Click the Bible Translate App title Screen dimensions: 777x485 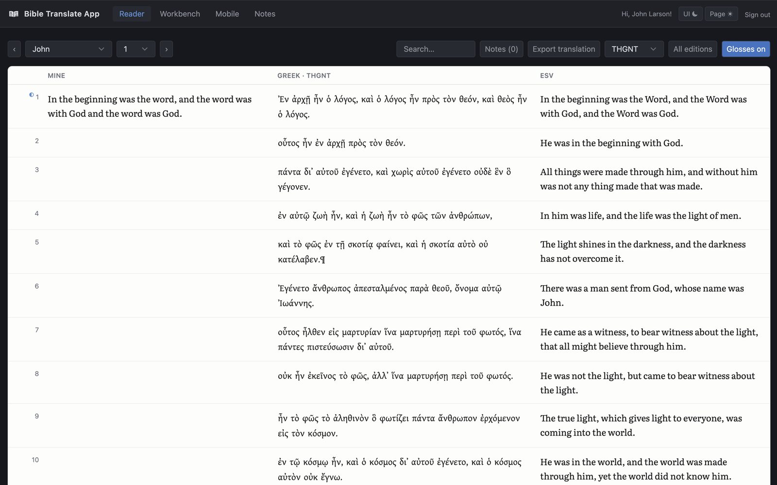tap(62, 14)
